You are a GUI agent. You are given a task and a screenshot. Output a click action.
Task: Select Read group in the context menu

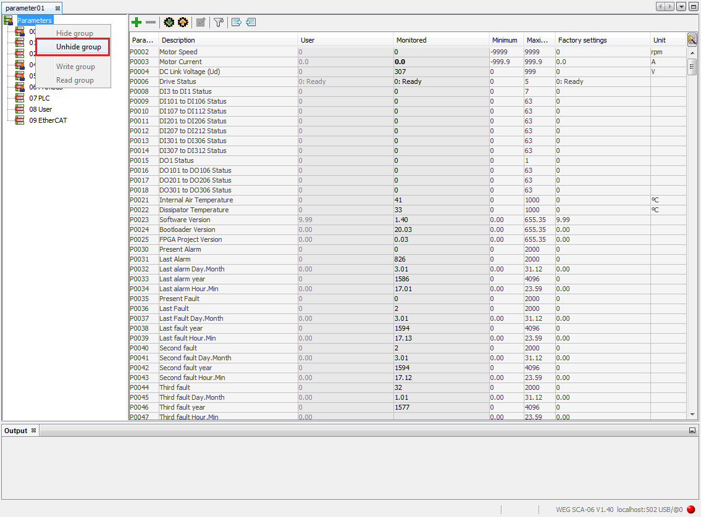coord(74,80)
